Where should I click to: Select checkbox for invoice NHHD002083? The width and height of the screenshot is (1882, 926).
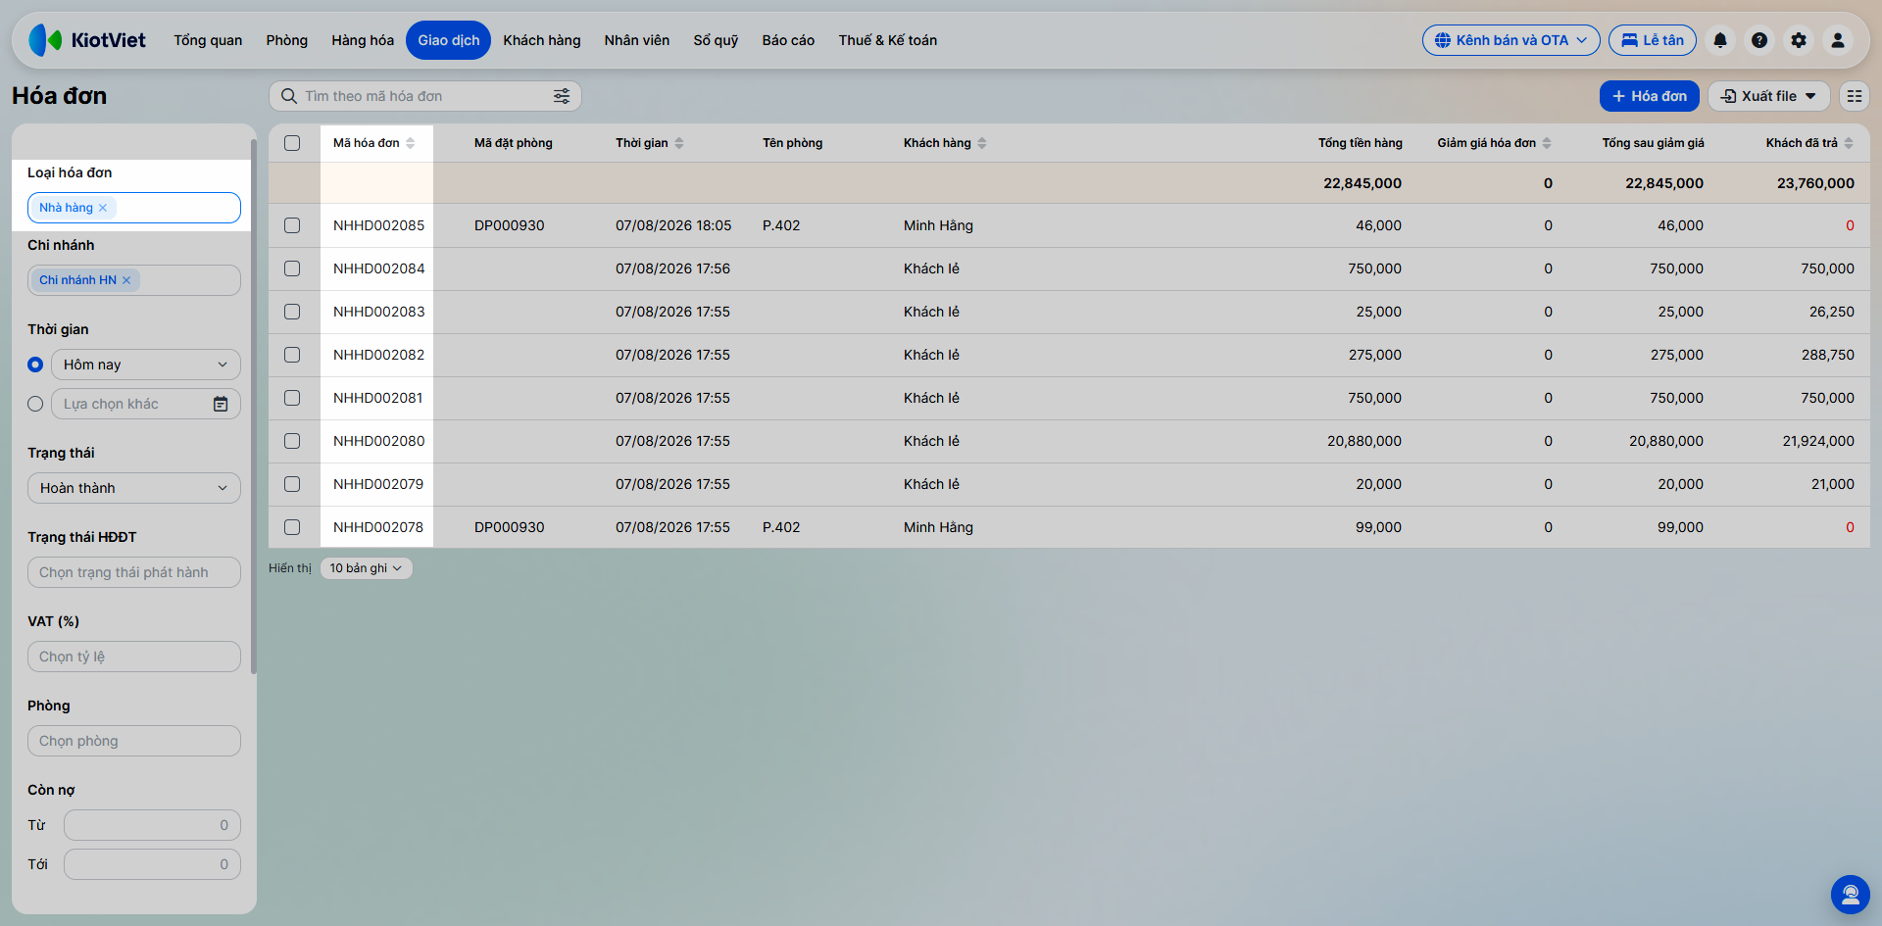292,312
